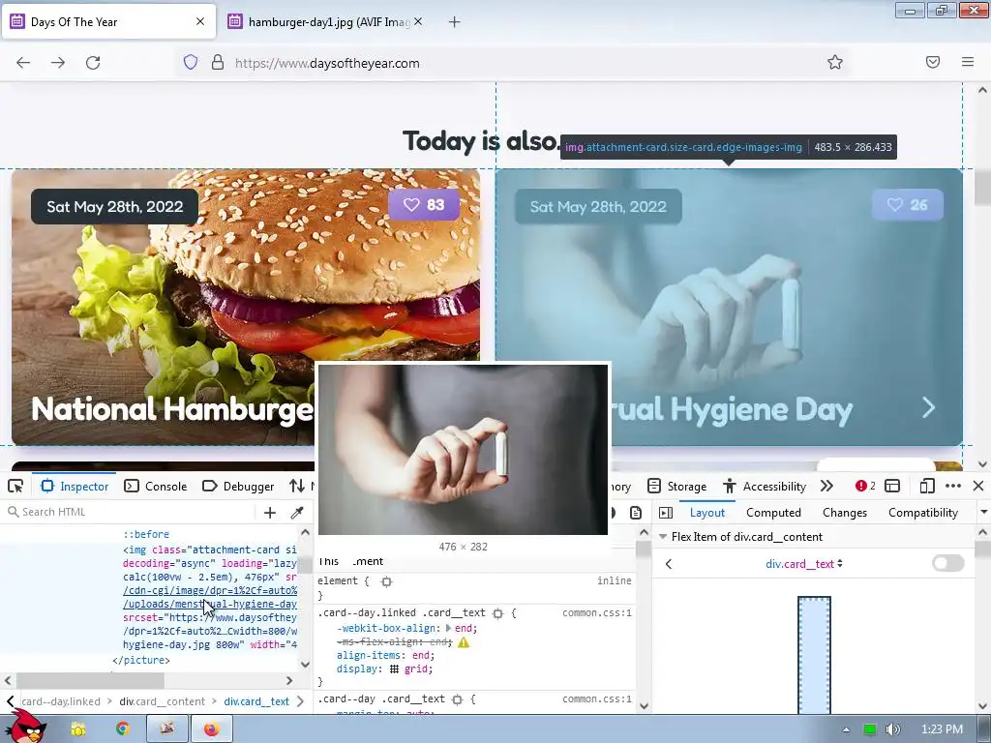Open the /cdn-cgi/image src link
The width and height of the screenshot is (991, 743).
point(210,590)
